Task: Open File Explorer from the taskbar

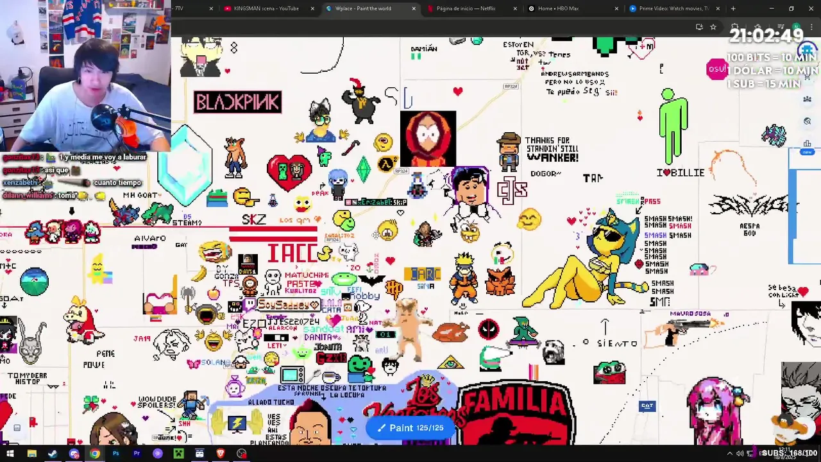Action: (31, 454)
